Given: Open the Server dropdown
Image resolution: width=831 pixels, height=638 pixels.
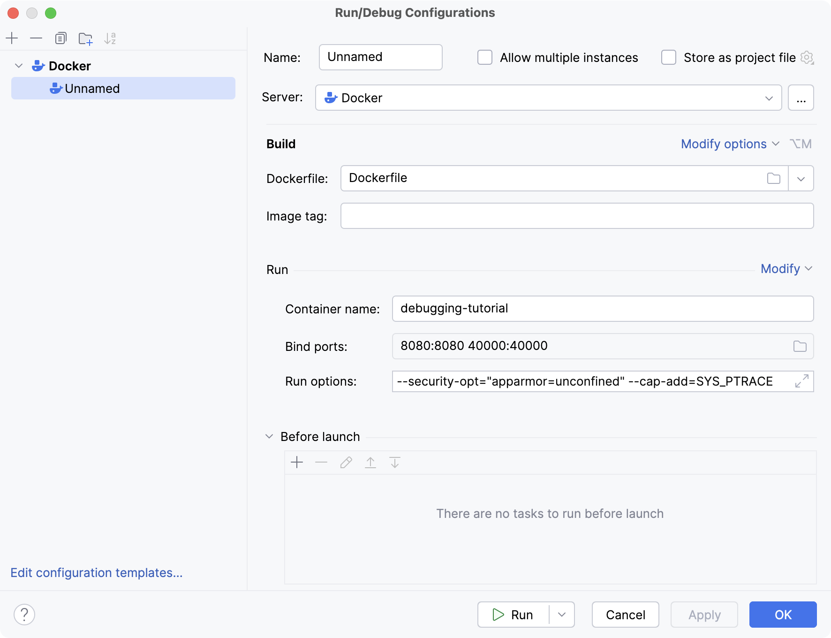Looking at the screenshot, I should [768, 98].
